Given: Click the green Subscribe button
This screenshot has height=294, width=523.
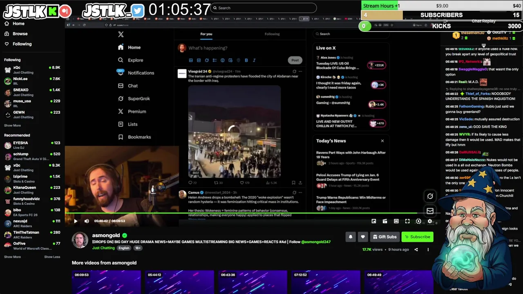Looking at the screenshot, I should (x=417, y=237).
